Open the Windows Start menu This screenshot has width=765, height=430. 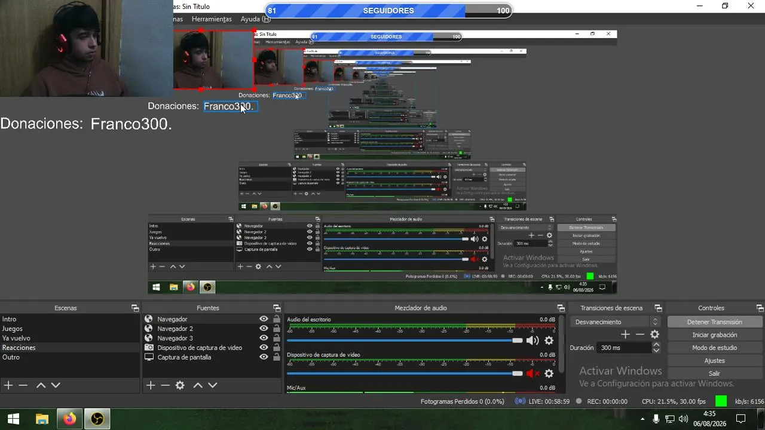point(13,419)
